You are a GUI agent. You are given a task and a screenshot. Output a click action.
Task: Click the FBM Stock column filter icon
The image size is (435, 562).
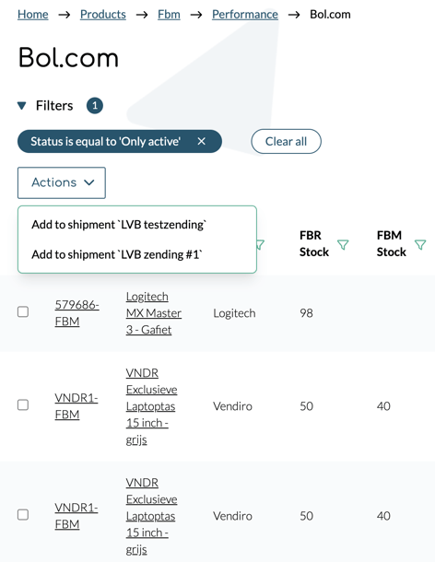coord(420,244)
